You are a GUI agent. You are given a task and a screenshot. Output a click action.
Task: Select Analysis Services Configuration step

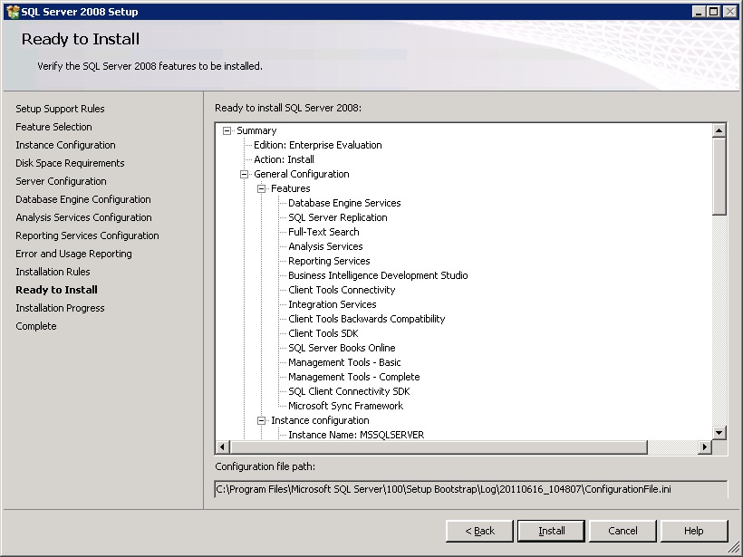[x=83, y=217]
